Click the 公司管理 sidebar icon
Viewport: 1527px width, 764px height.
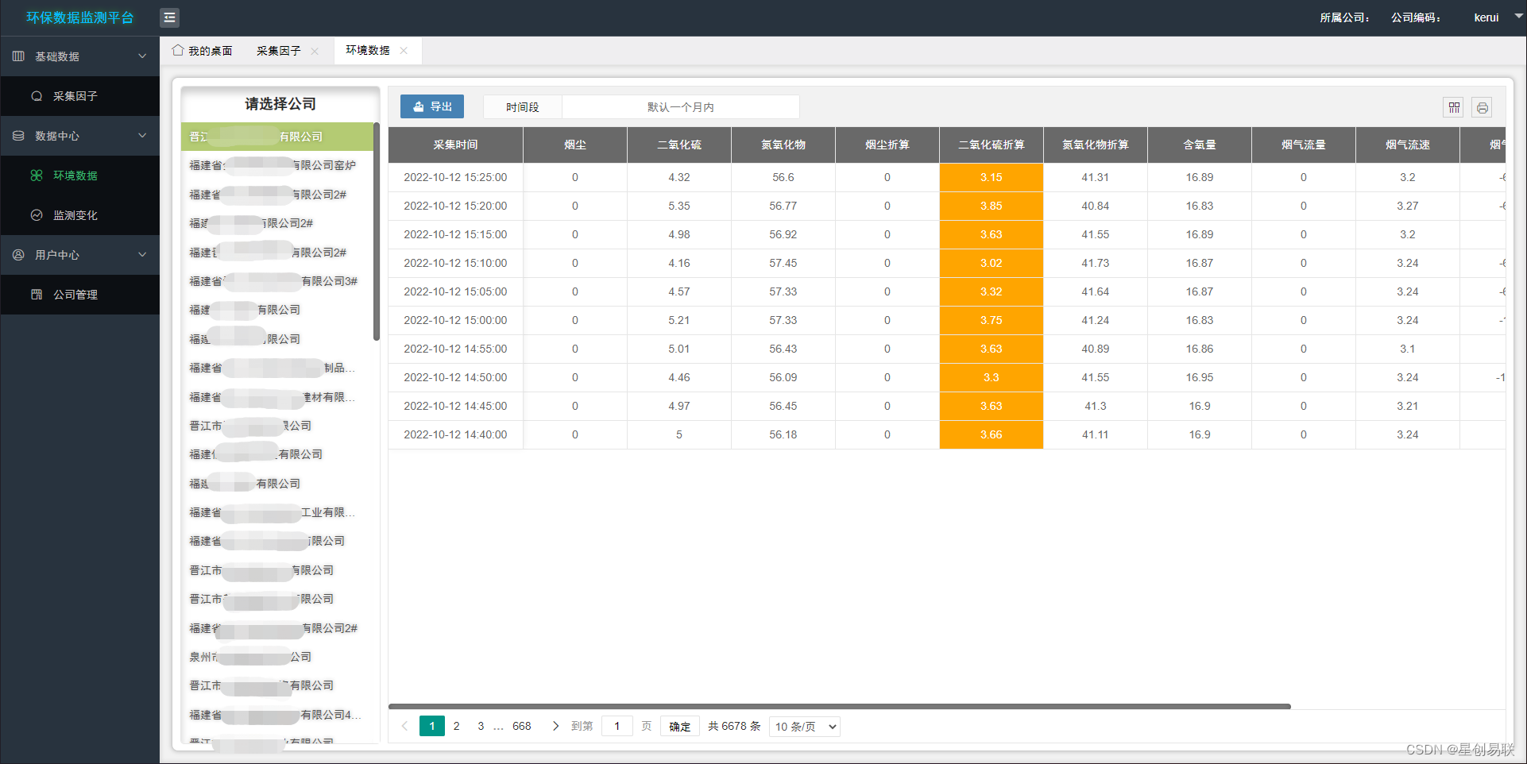point(37,295)
